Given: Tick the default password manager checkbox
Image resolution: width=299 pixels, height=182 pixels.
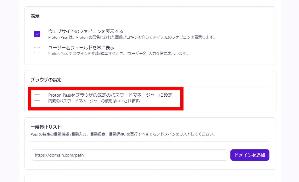Looking at the screenshot, I should coord(37,98).
